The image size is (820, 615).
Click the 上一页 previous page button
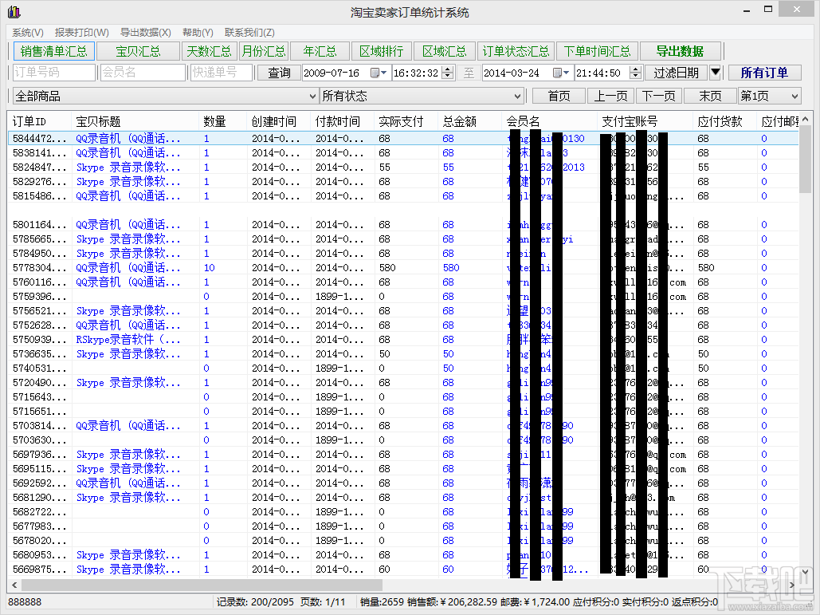(610, 97)
